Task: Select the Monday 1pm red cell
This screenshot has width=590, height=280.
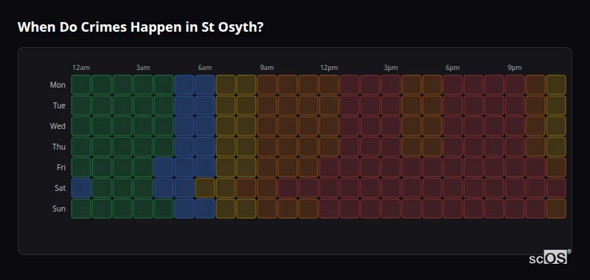Action: pos(350,85)
